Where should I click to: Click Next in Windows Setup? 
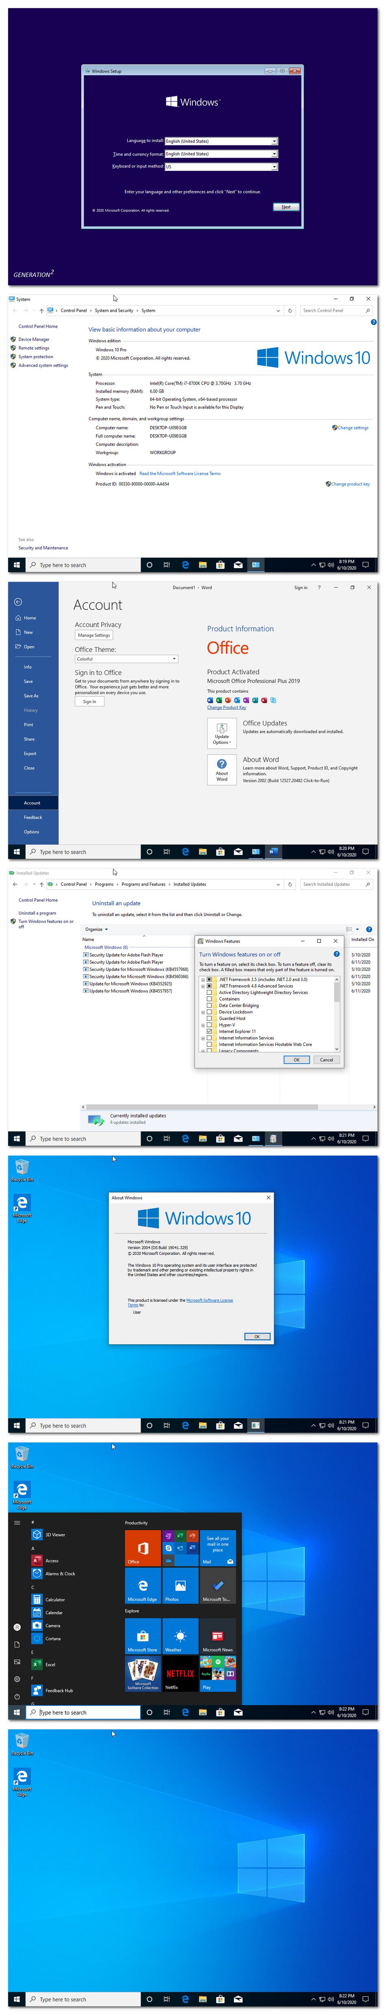click(286, 207)
